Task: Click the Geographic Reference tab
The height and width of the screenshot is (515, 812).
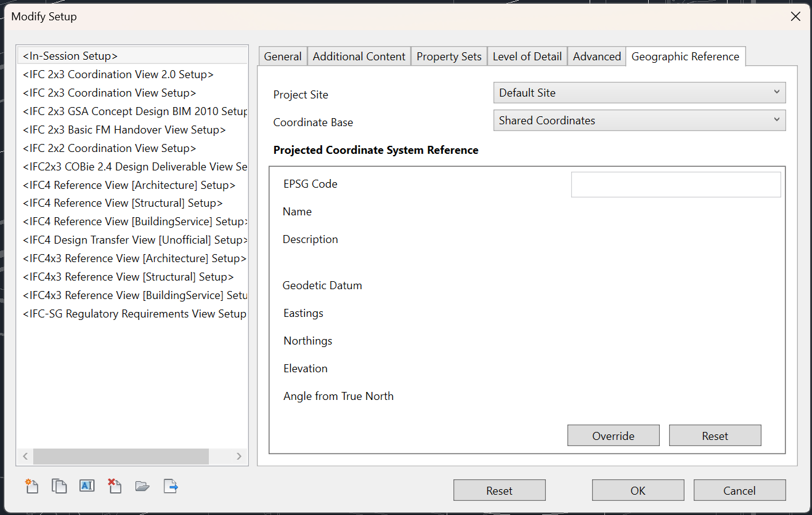Action: (686, 57)
